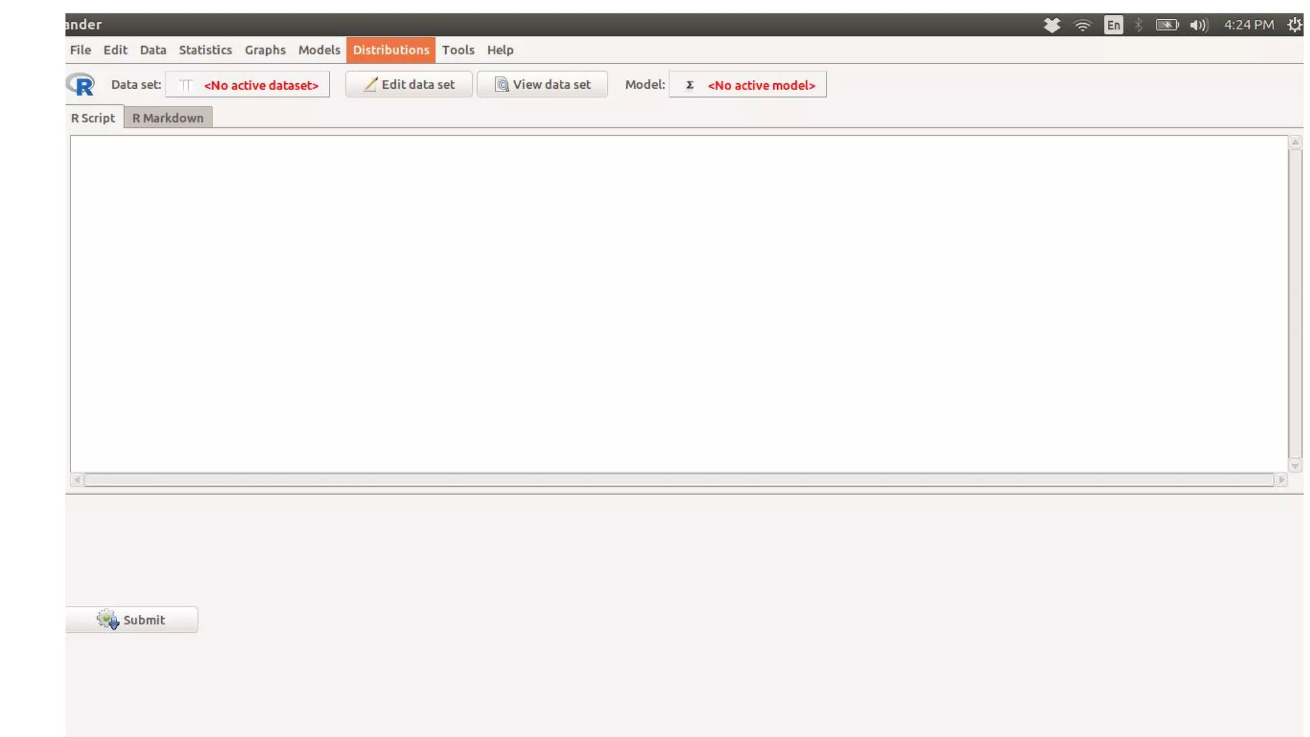Click the horizontal scrollbar track

click(x=678, y=480)
